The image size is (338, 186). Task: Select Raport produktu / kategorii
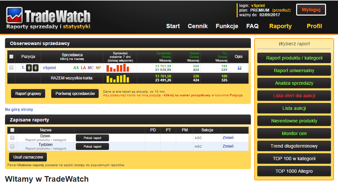pos(294,58)
